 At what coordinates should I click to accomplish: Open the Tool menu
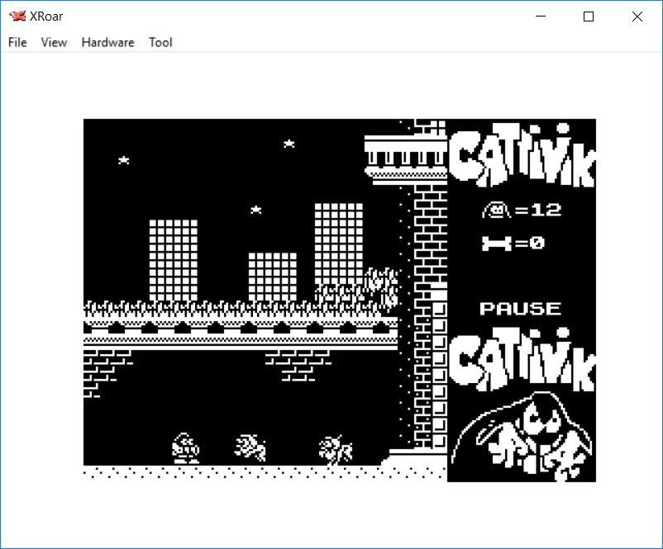[160, 42]
